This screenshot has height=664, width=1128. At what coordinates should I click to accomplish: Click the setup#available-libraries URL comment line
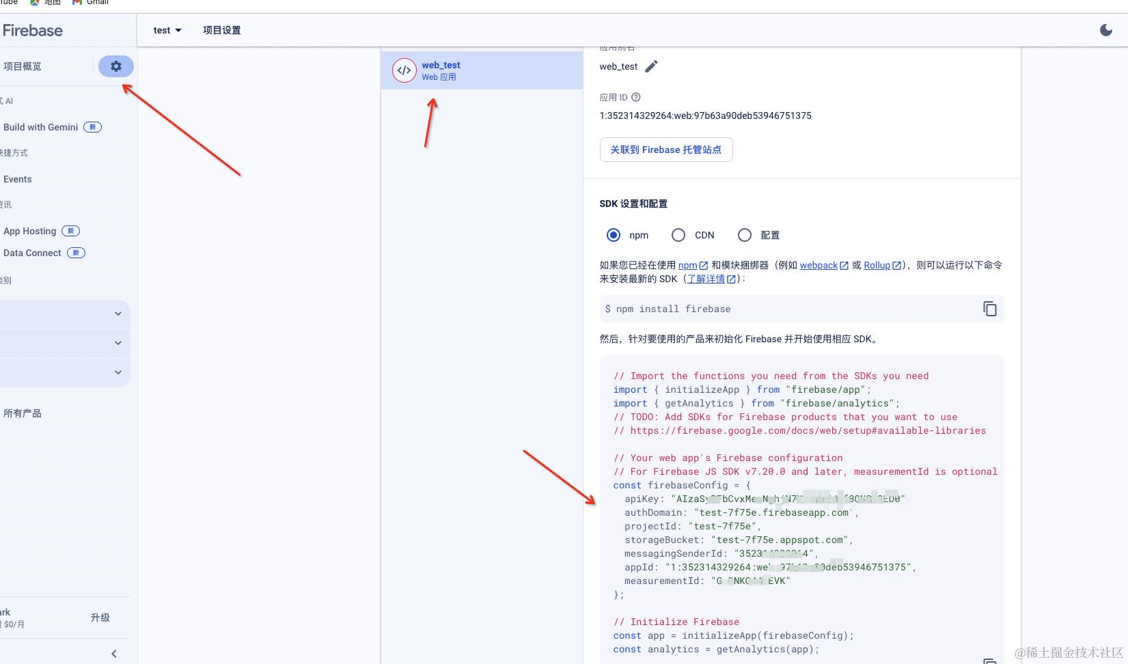[x=799, y=430]
